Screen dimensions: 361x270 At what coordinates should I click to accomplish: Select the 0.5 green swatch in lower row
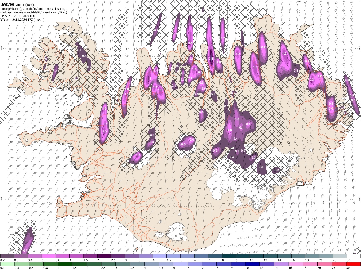click(36, 264)
